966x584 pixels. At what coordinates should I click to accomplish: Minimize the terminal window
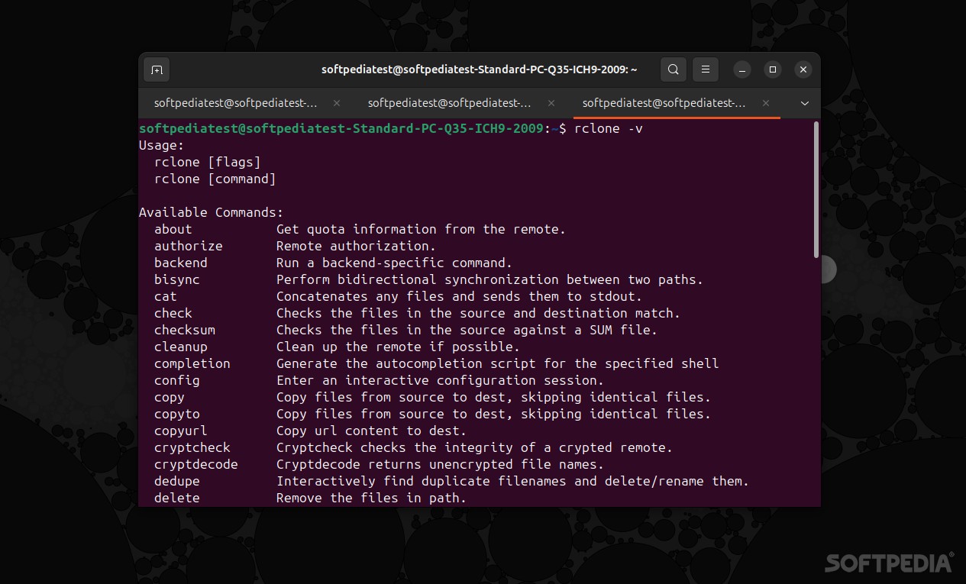click(742, 69)
